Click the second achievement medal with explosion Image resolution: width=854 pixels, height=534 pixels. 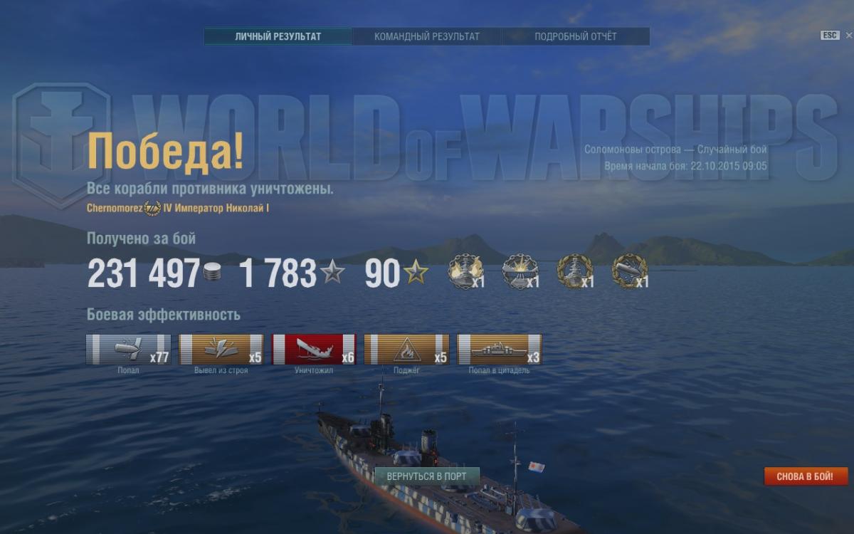pos(520,271)
